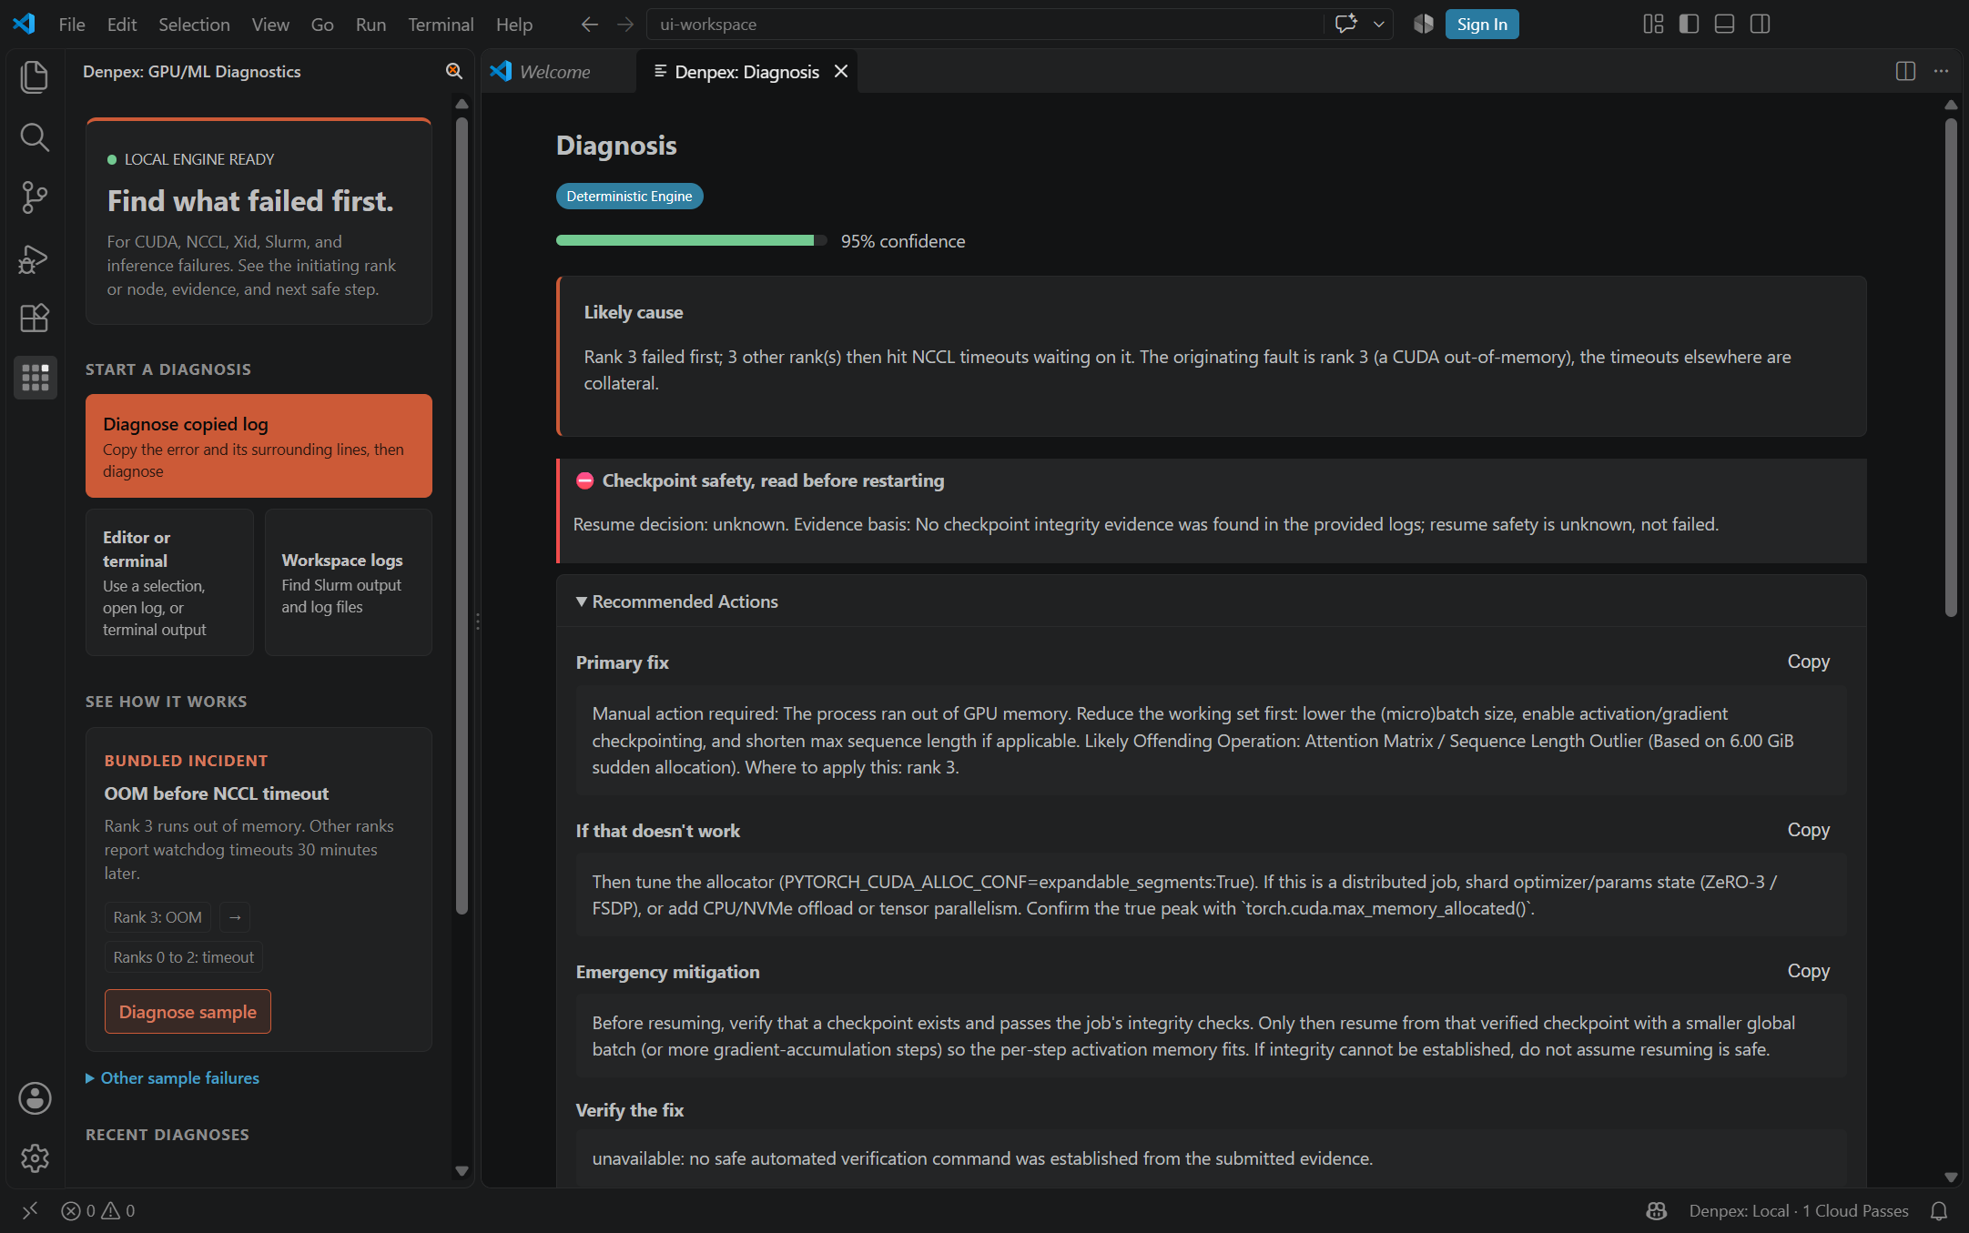The image size is (1969, 1233).
Task: Click Diagnose copied log card
Action: coord(259,446)
